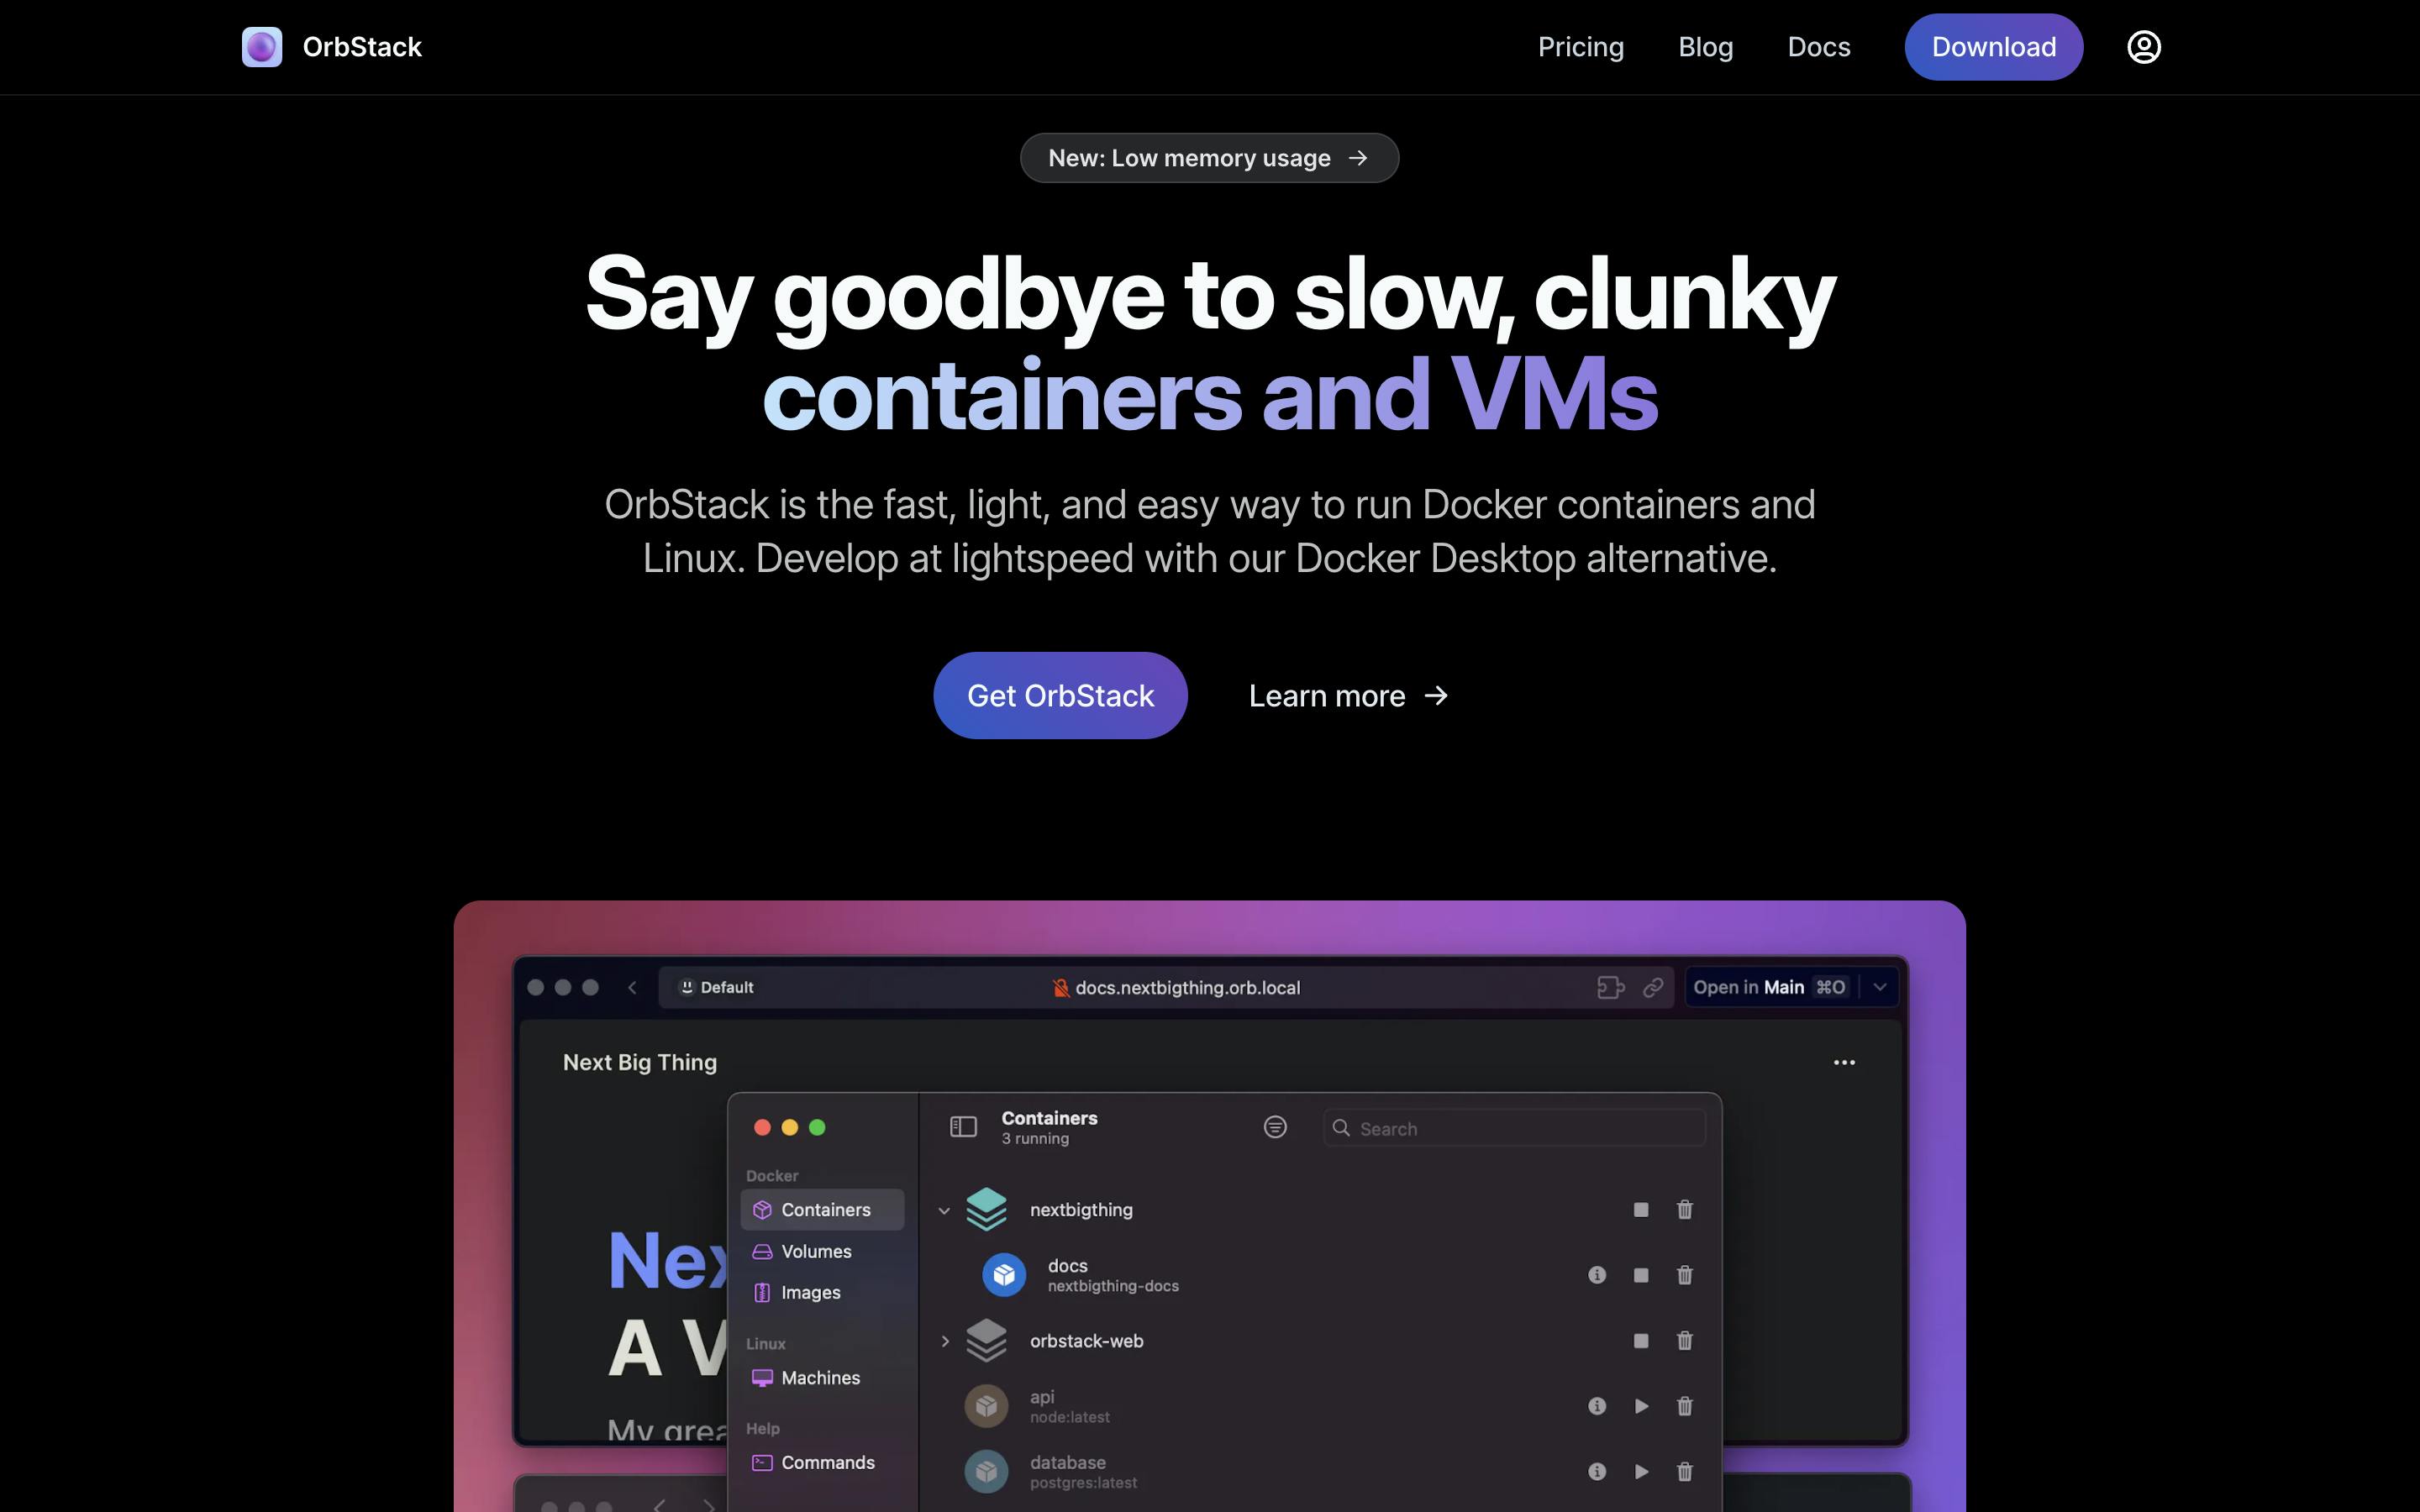2420x1512 pixels.
Task: Expand the orbstack-web container entry
Action: (943, 1341)
